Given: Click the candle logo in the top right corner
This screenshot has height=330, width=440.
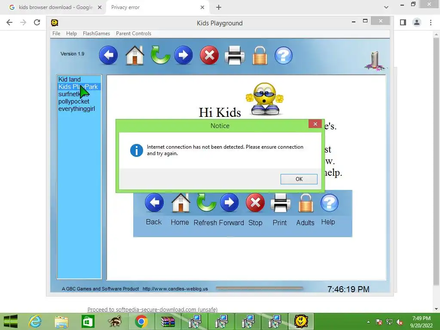Looking at the screenshot, I should point(376,61).
